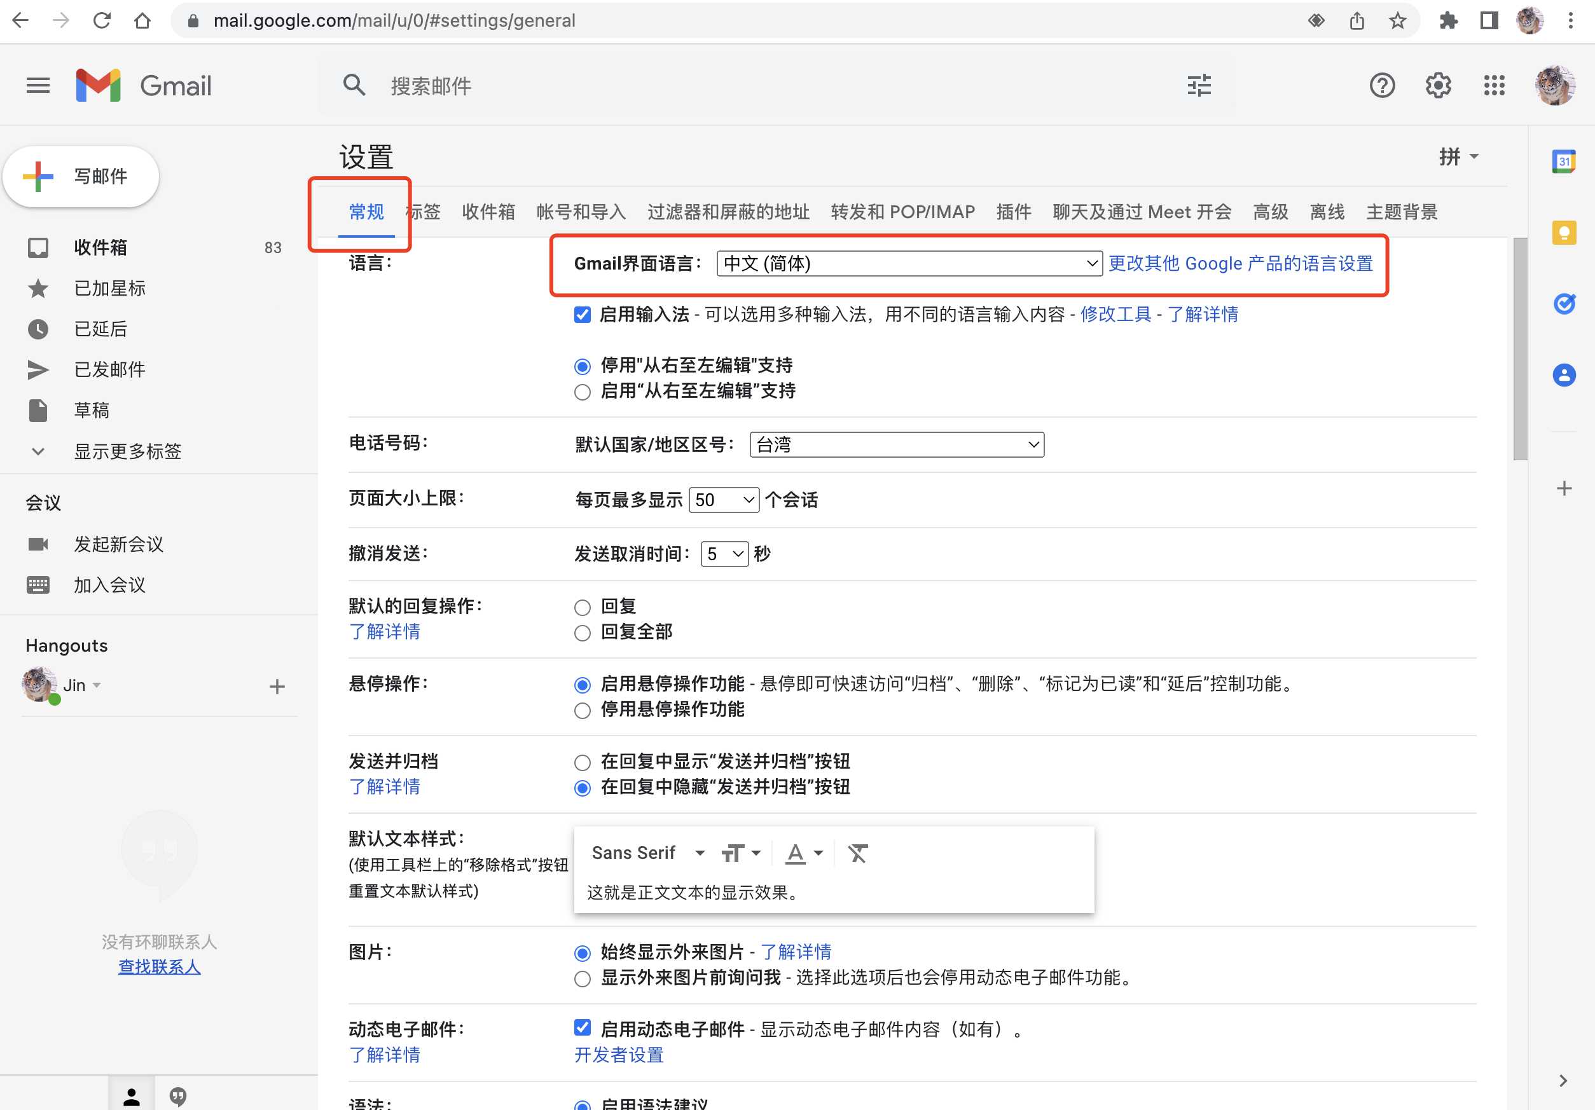The height and width of the screenshot is (1110, 1595).
Task: Open Google Keep side panel icon
Action: pyautogui.click(x=1564, y=232)
